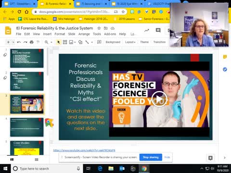Open the zoom level dropdown arrow
This screenshot has width=231, height=173.
click(51, 42)
